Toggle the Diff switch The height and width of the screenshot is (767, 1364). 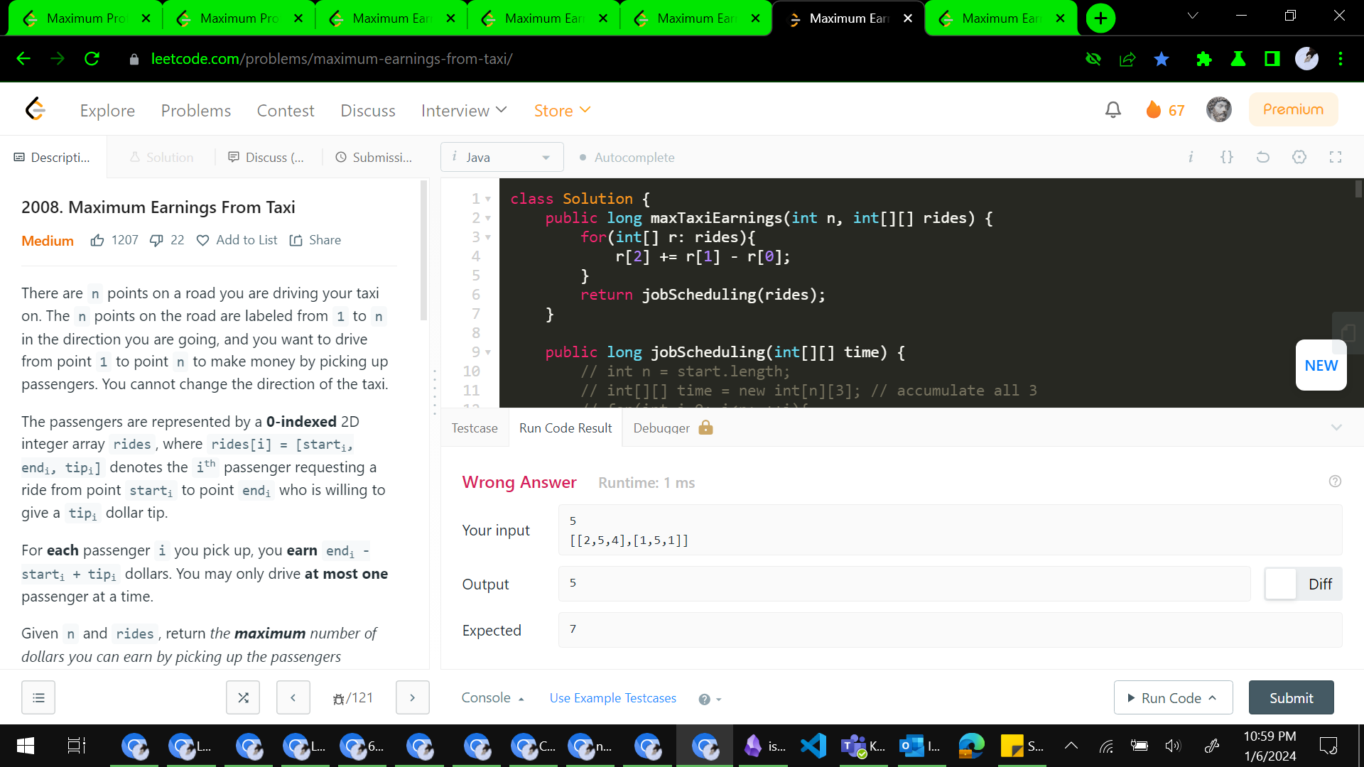click(1303, 584)
